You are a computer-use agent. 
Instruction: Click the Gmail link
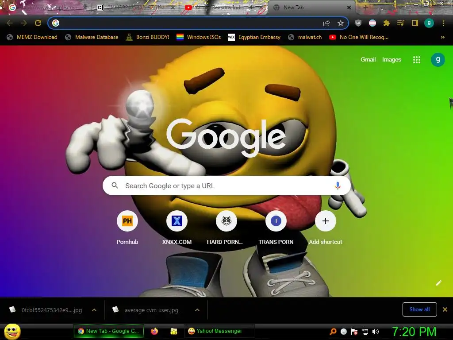click(368, 60)
